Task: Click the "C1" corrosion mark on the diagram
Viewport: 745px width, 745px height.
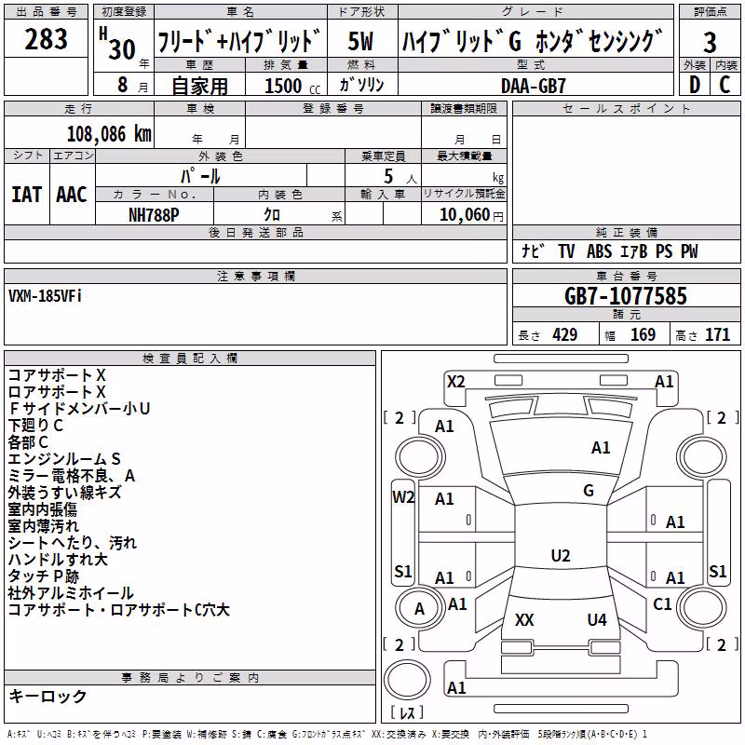Action: tap(662, 603)
